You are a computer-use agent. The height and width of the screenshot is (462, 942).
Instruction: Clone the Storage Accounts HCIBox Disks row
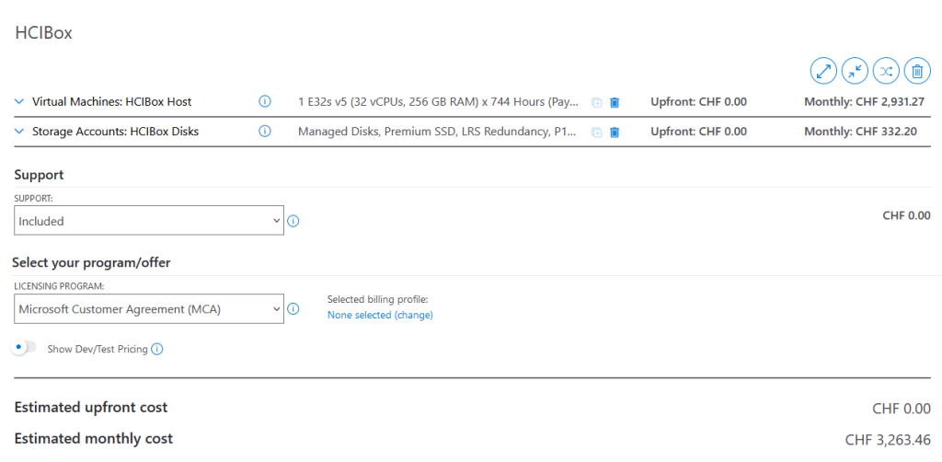596,132
